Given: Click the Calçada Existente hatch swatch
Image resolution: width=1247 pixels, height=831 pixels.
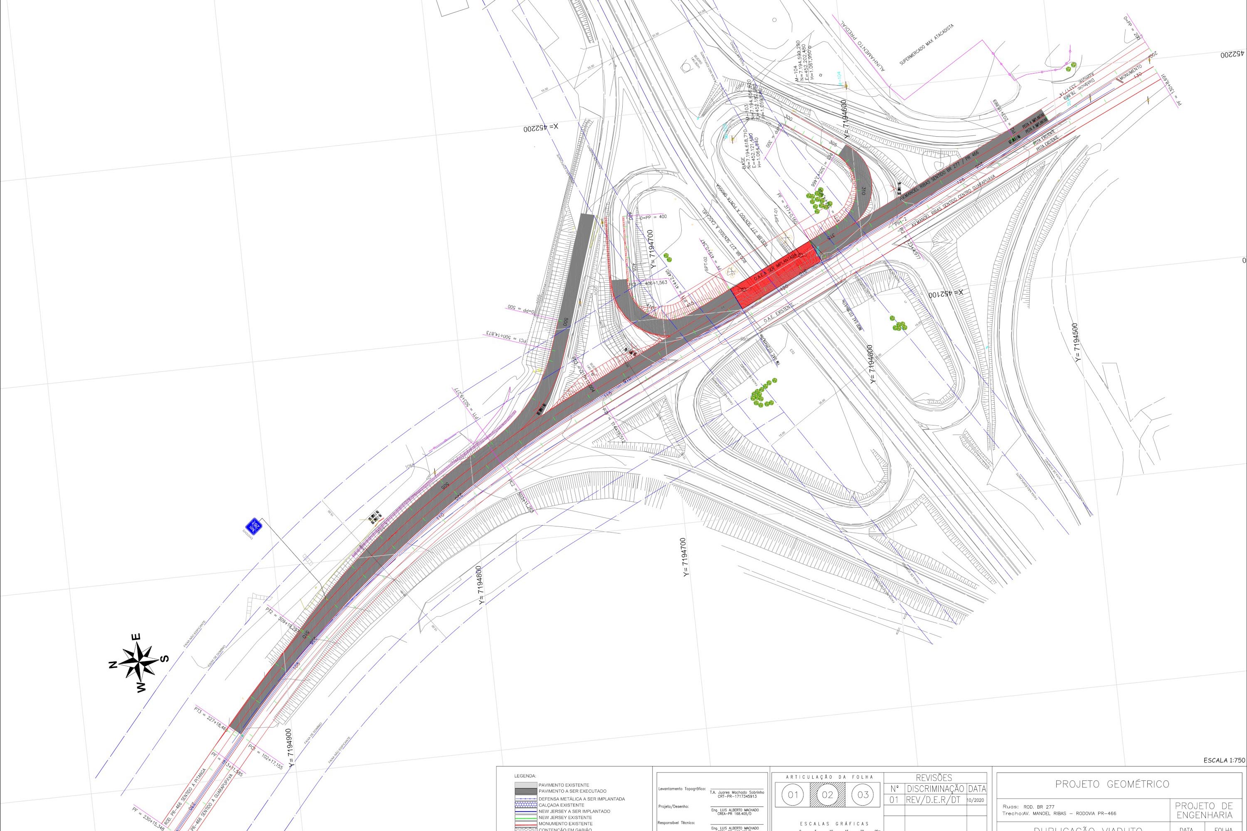Looking at the screenshot, I should point(526,804).
